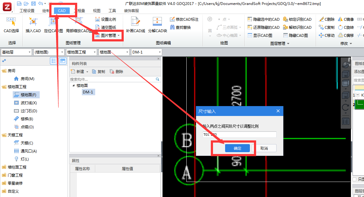Click 复制 in component list
This screenshot has height=197, width=364.
point(99,71)
